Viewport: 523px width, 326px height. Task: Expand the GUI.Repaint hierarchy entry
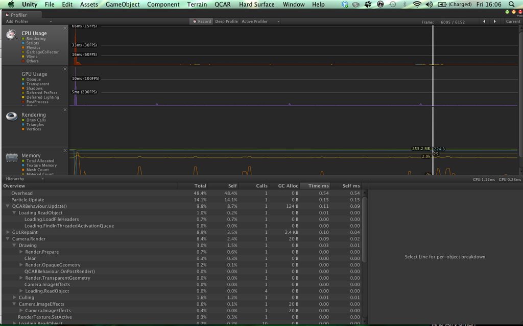(x=8, y=232)
